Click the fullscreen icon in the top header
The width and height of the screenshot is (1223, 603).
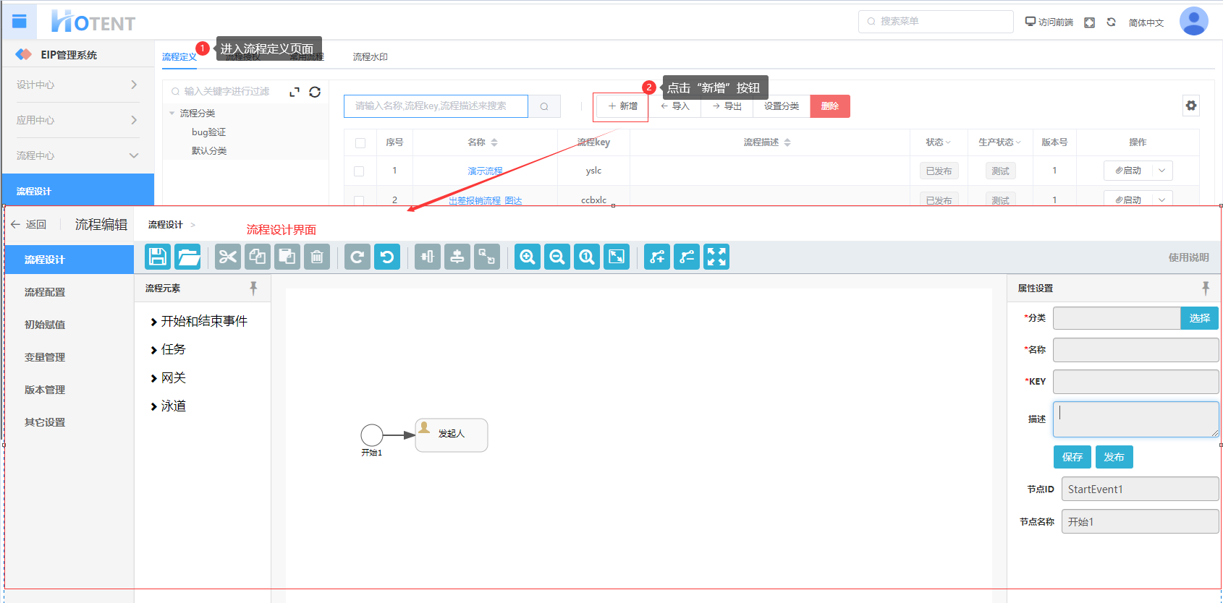(1089, 22)
